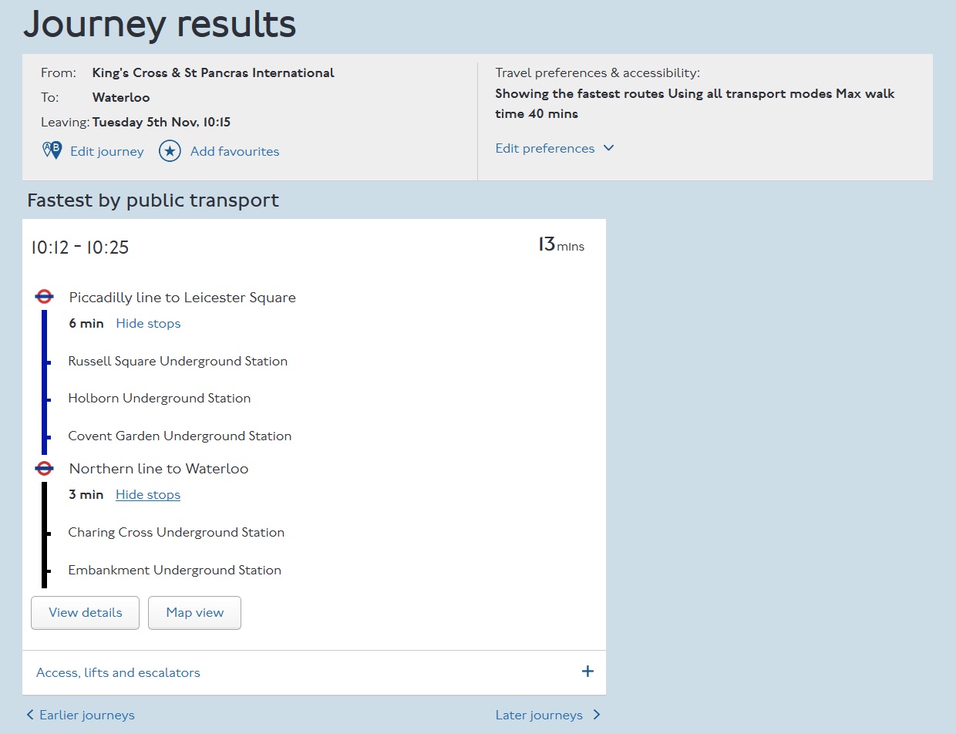Screen dimensions: 956x734
Task: Select Holborn Underground Station stop
Action: [159, 399]
